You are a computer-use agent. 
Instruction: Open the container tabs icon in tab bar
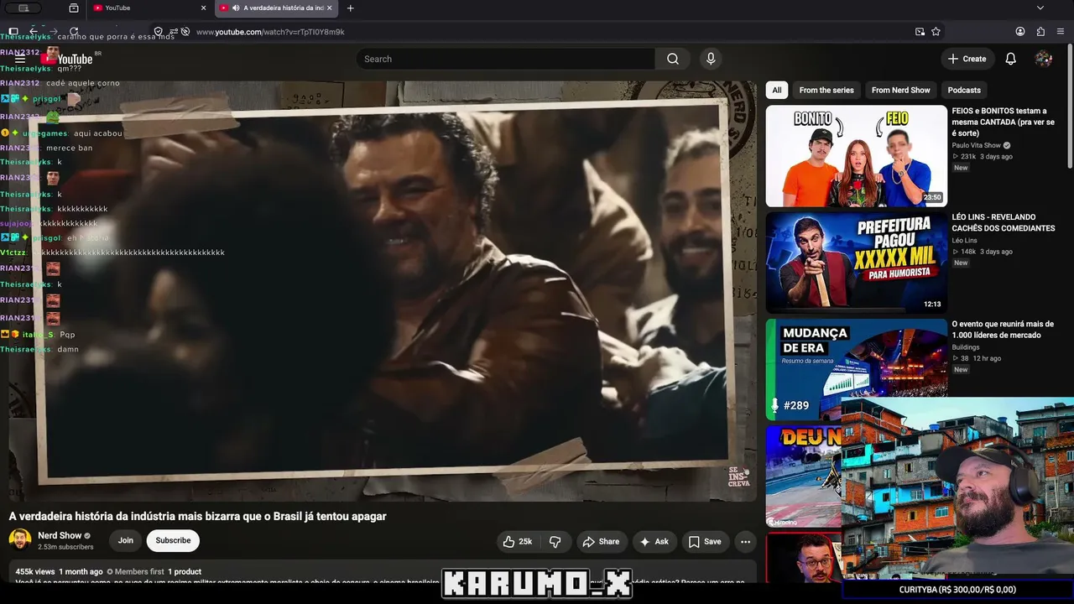tap(74, 8)
